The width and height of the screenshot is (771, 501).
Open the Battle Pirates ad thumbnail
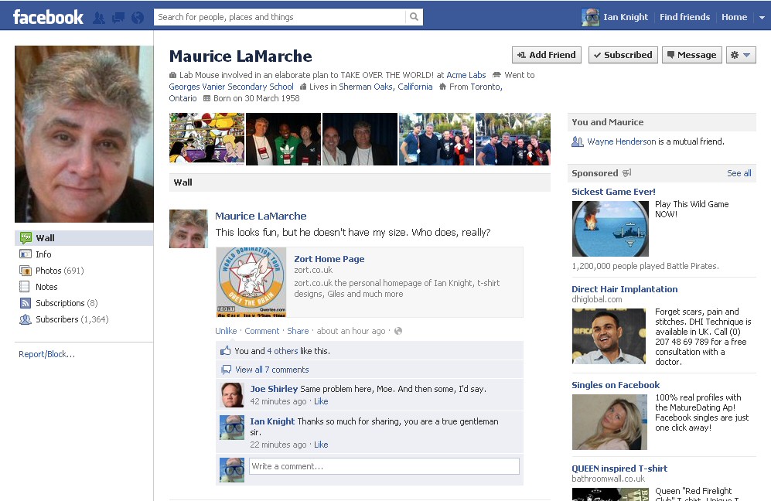[x=610, y=228]
